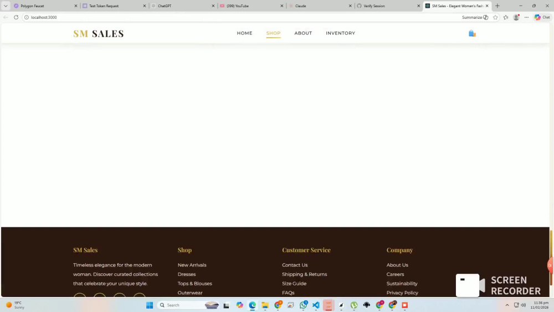554x312 pixels.
Task: Open the Task View taskbar icon
Action: point(227,305)
